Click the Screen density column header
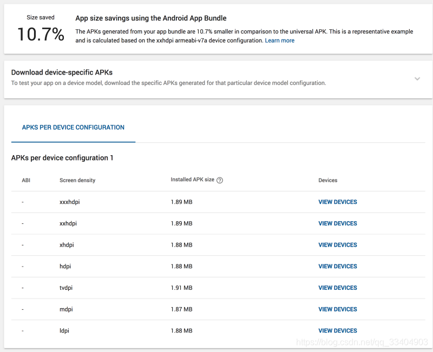The height and width of the screenshot is (352, 433). coord(77,181)
